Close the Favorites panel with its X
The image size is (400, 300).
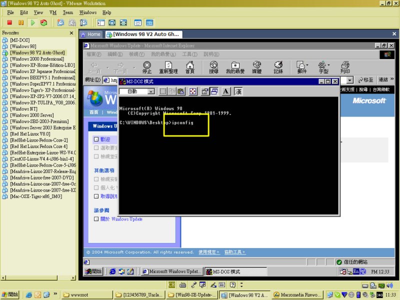[71, 33]
